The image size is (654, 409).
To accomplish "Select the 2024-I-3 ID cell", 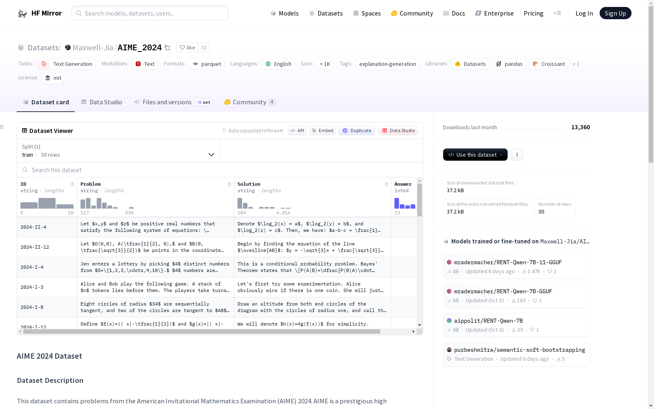I will pyautogui.click(x=47, y=287).
